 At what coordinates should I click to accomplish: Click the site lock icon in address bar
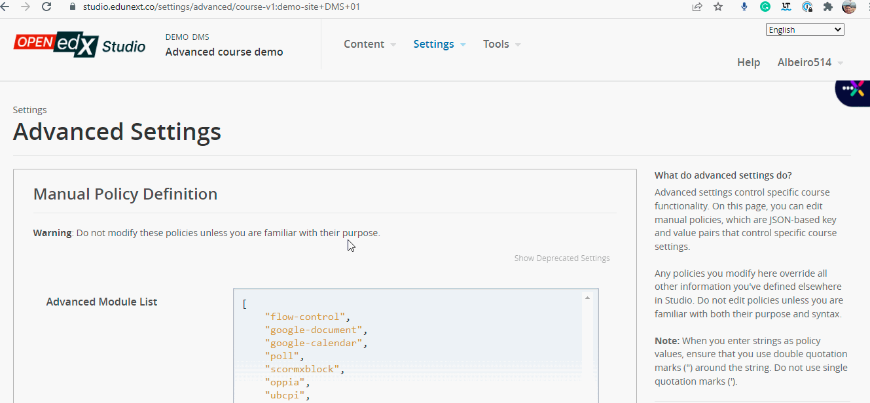[x=73, y=7]
